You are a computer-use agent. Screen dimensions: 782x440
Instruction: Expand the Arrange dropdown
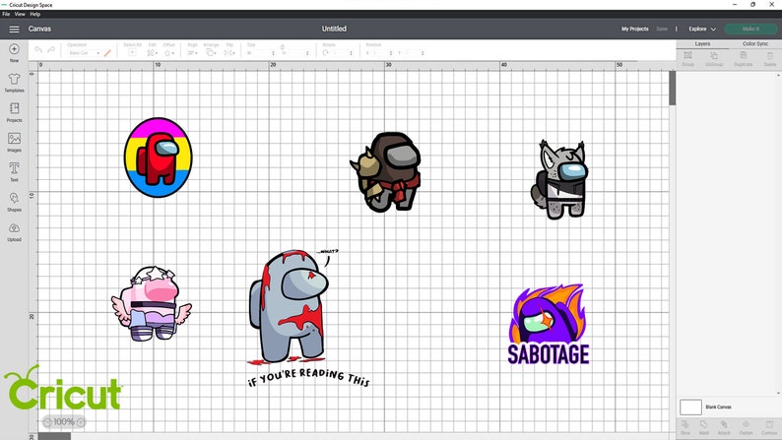[211, 53]
